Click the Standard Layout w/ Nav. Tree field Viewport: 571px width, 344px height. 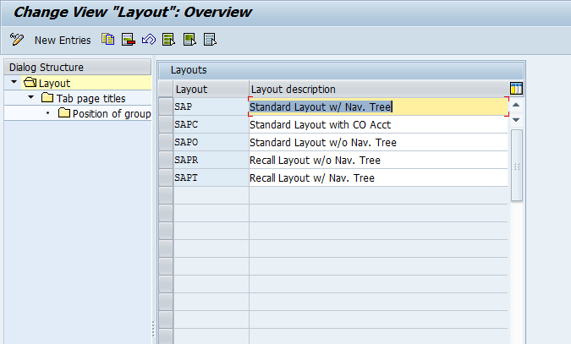(x=378, y=106)
